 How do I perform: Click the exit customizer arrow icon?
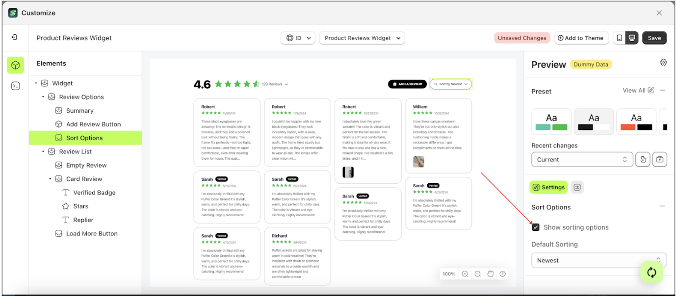click(x=15, y=38)
